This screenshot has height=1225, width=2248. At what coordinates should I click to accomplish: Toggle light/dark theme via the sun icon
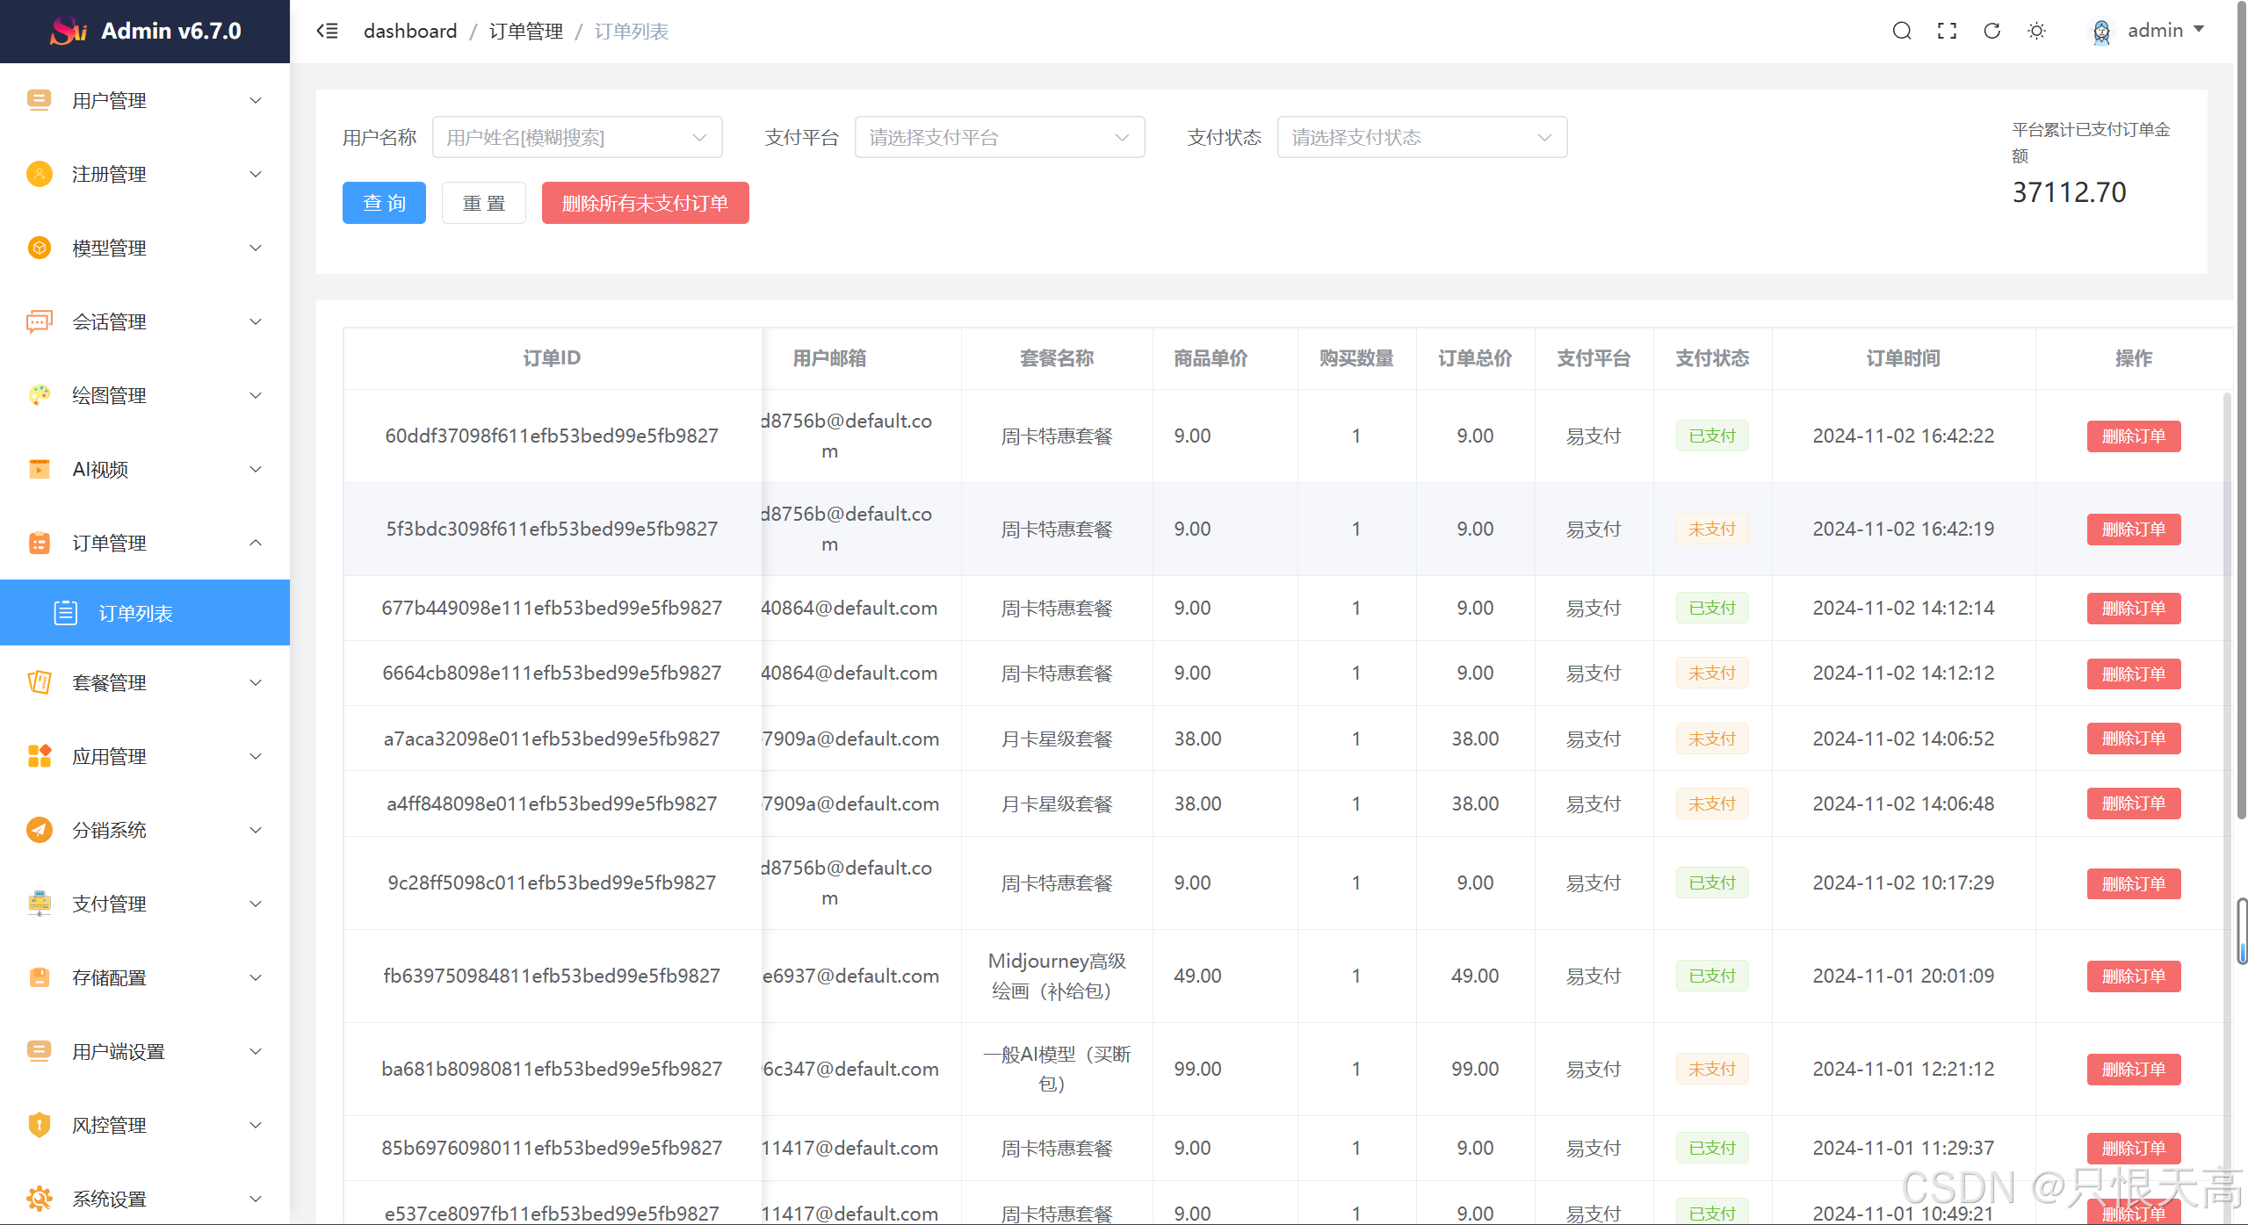click(x=2036, y=32)
